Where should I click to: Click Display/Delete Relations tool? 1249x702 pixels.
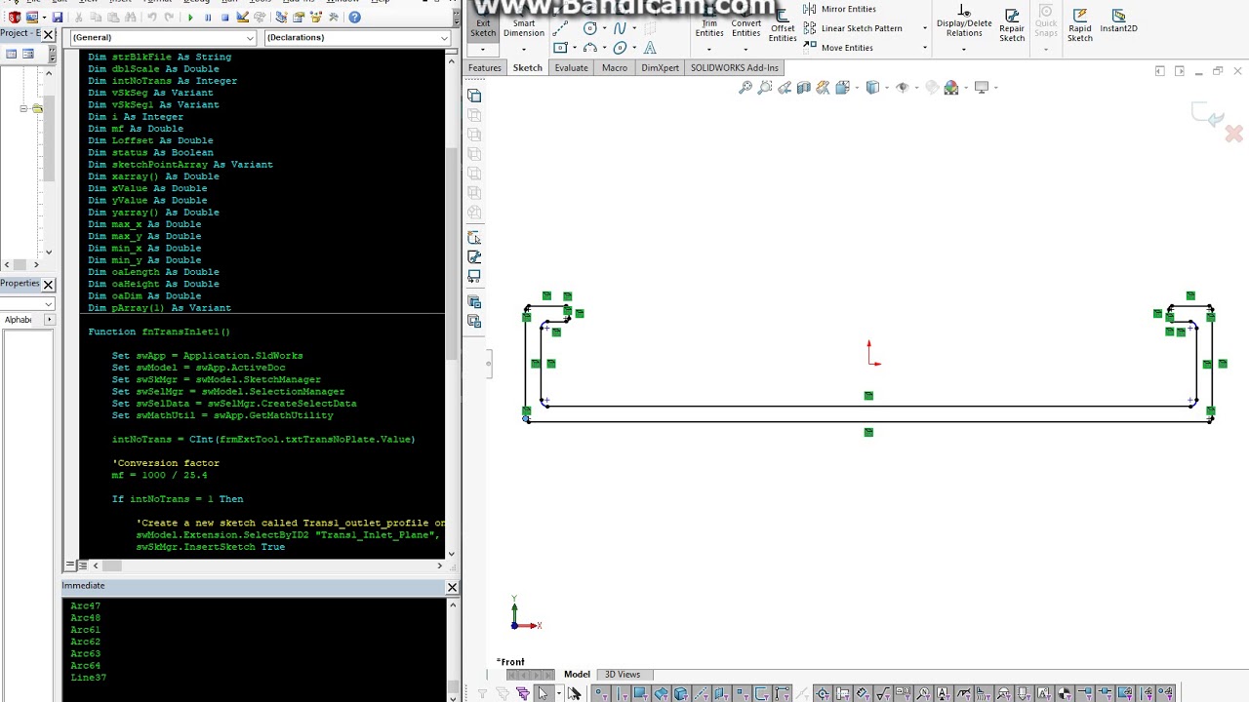[x=964, y=21]
